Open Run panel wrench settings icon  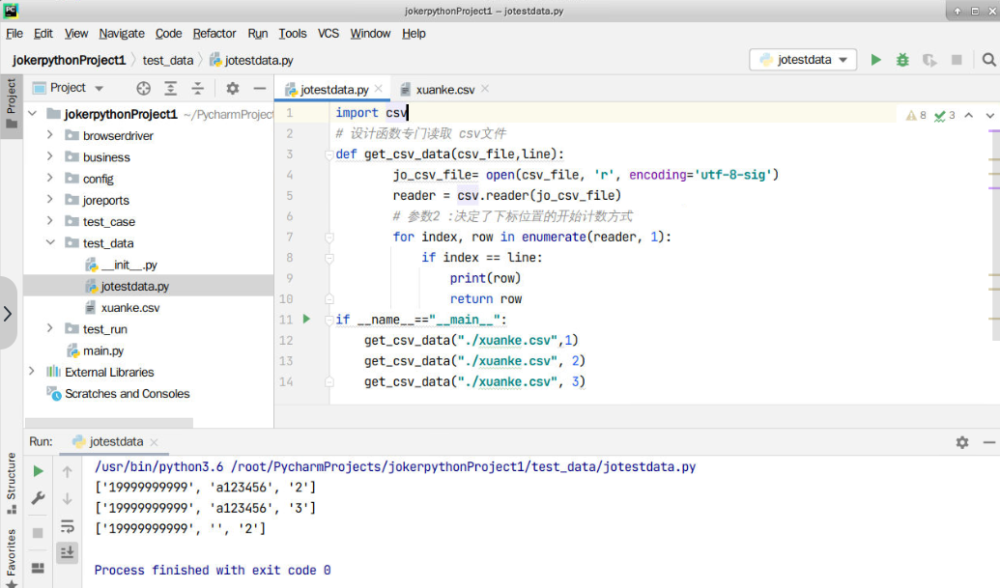pos(39,498)
